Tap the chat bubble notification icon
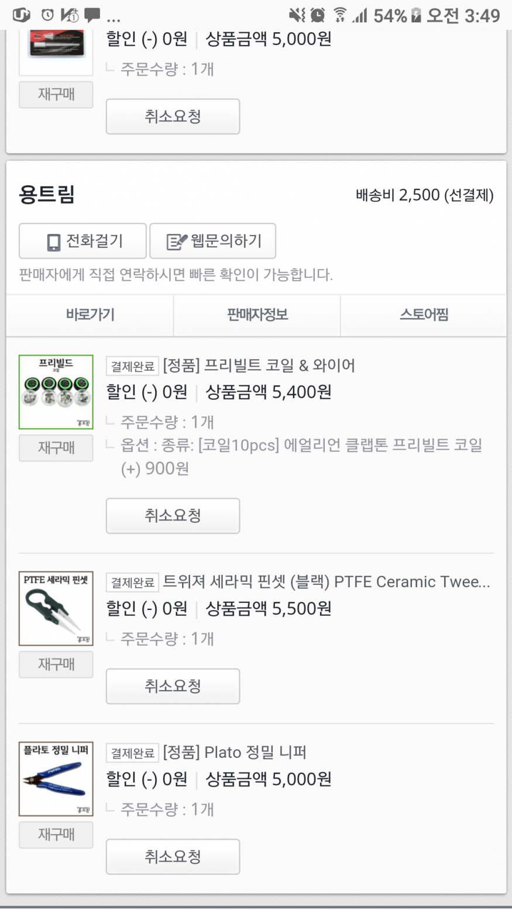512x910 pixels. (x=92, y=15)
